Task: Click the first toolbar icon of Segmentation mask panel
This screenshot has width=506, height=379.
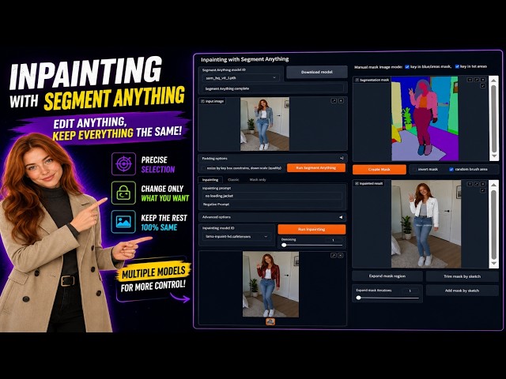Action: tap(470, 79)
